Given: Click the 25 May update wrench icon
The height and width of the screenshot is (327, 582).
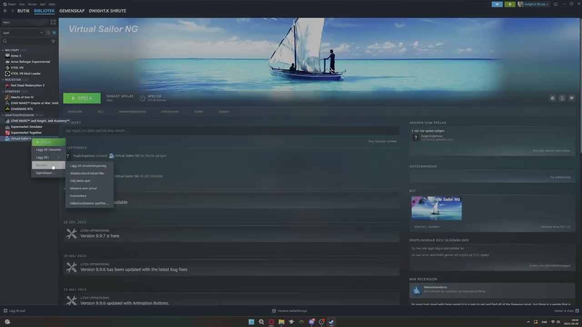Looking at the screenshot, I should coord(71,268).
